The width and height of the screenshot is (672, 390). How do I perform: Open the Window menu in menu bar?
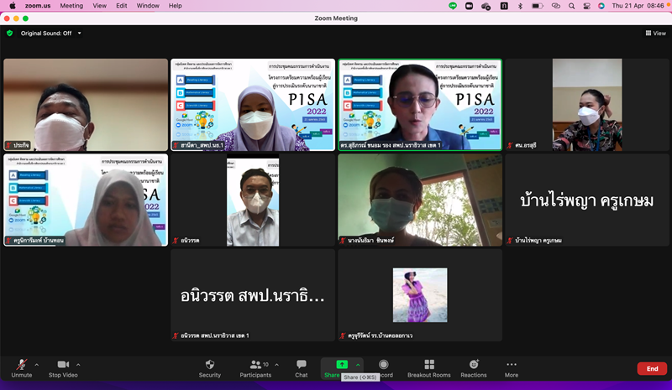click(x=148, y=6)
